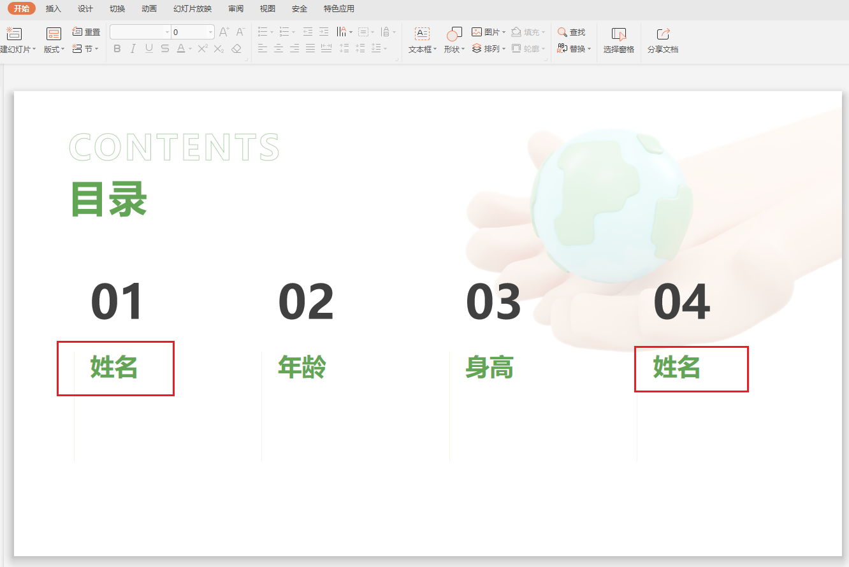Viewport: 849px width, 567px height.
Task: Toggle bold formatting
Action: pyautogui.click(x=117, y=48)
